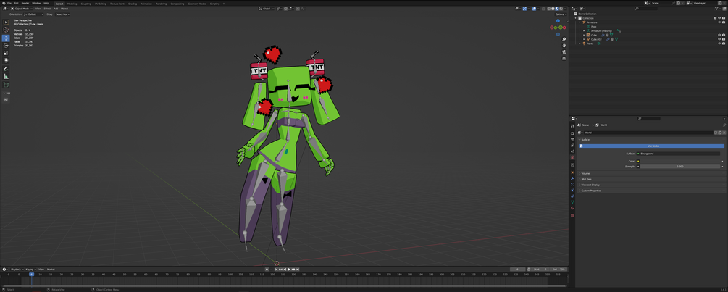Click the Blender logo menu icon
Viewport: 728px width, 292px height.
3,3
